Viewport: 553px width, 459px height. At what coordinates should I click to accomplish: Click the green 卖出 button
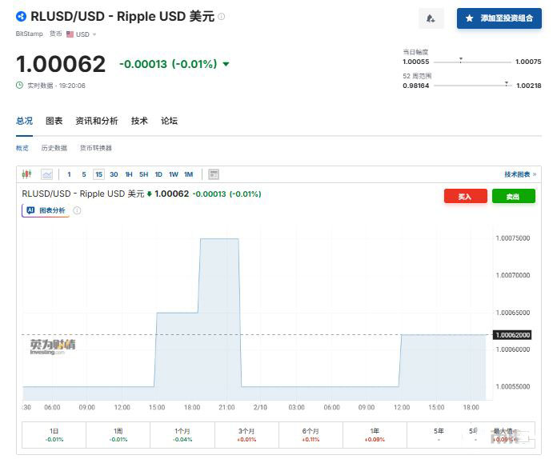(514, 196)
